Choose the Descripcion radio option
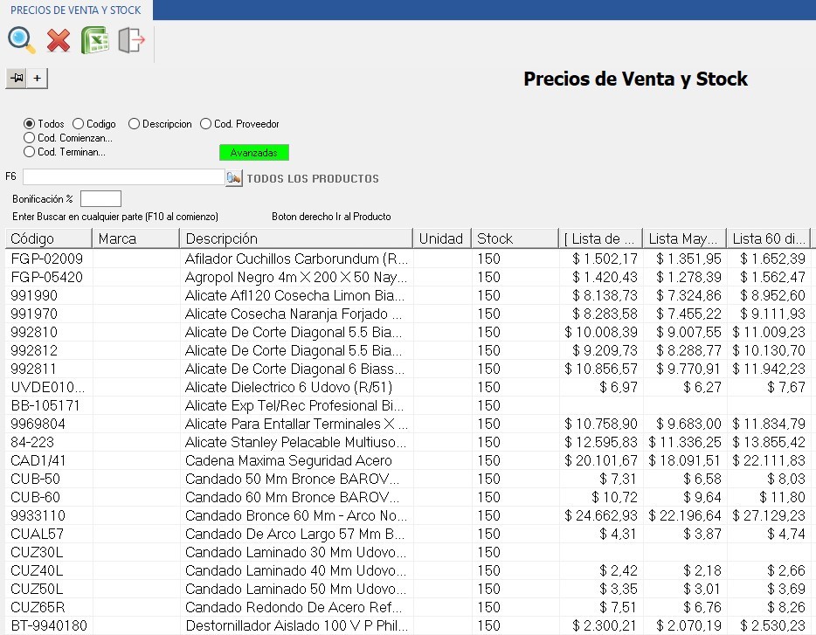Viewport: 816px width, 635px height. click(135, 124)
